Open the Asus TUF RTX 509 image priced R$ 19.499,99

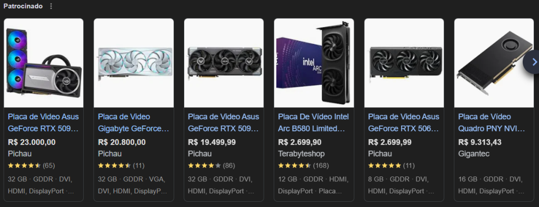(x=224, y=63)
